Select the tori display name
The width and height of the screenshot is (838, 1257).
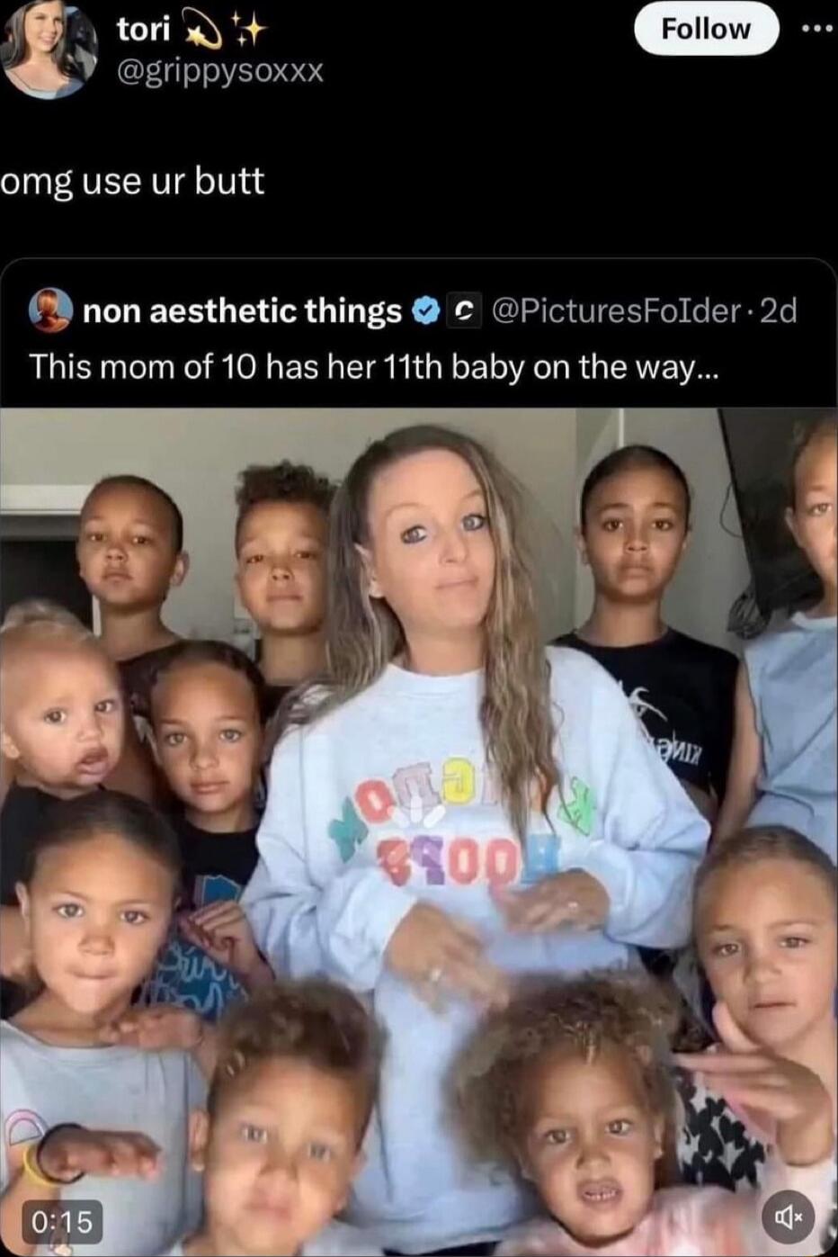(x=144, y=30)
